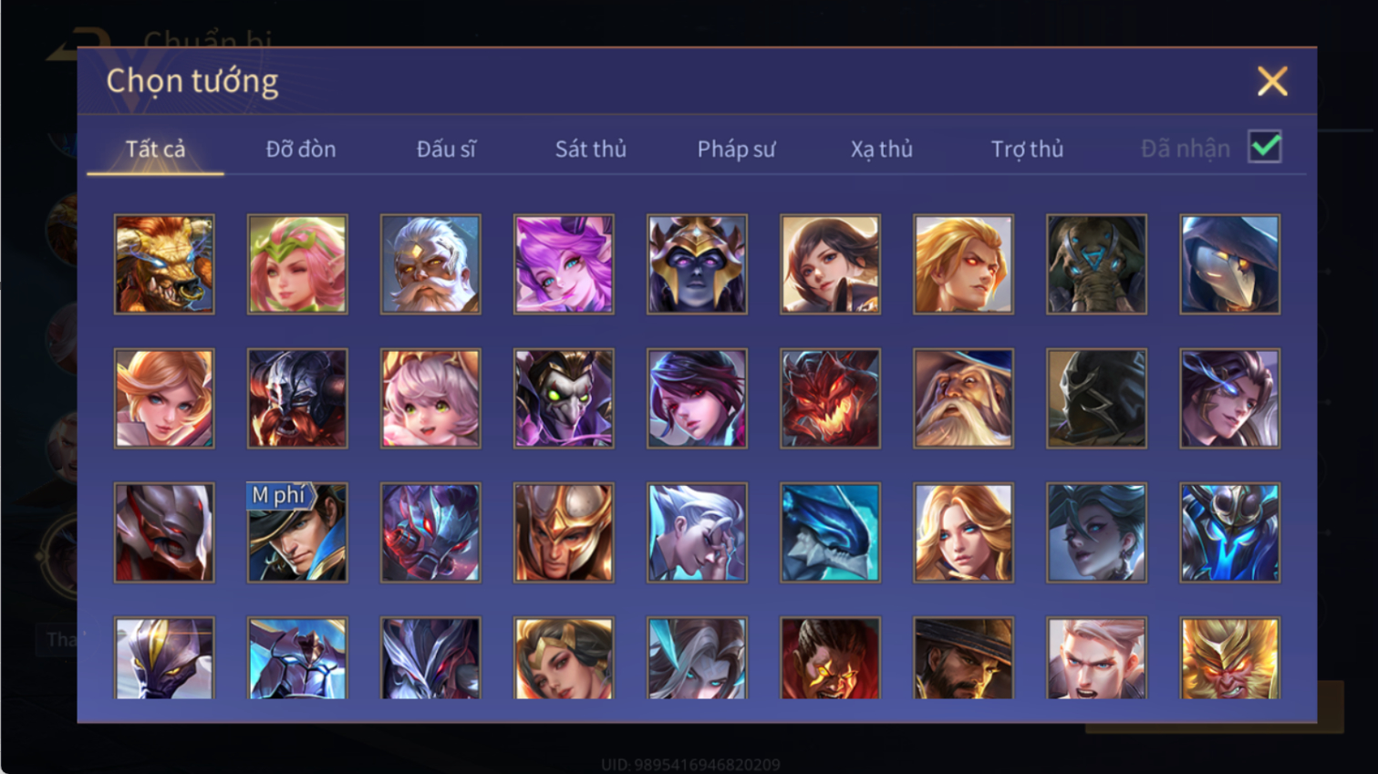
Task: Select the elephant warrior hero portrait
Action: tap(1096, 264)
